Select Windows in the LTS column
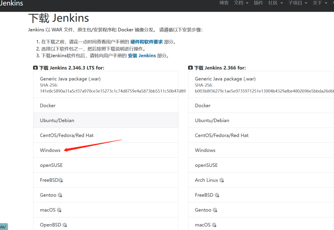This screenshot has width=334, height=230. point(106,150)
